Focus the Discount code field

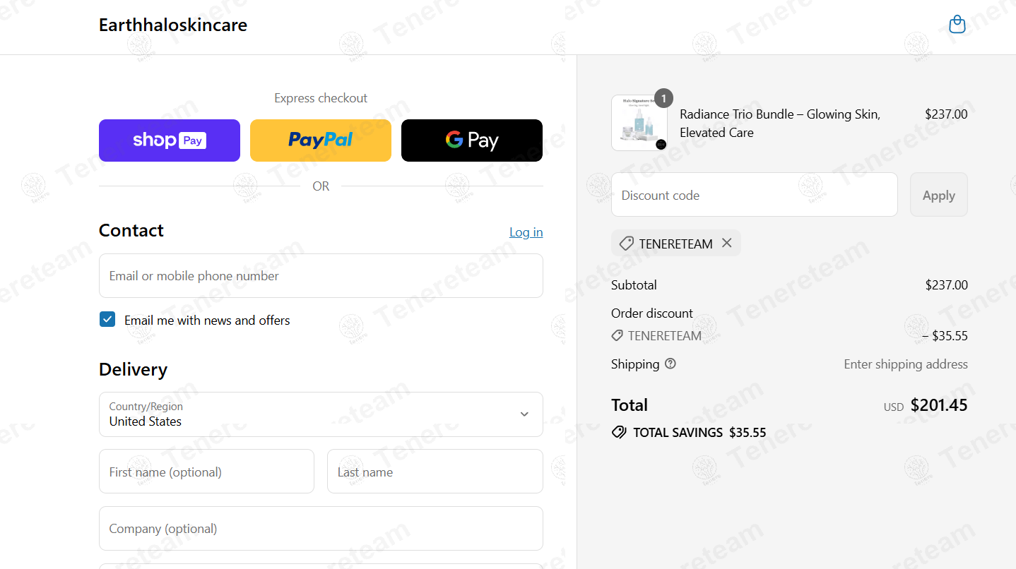tap(754, 195)
